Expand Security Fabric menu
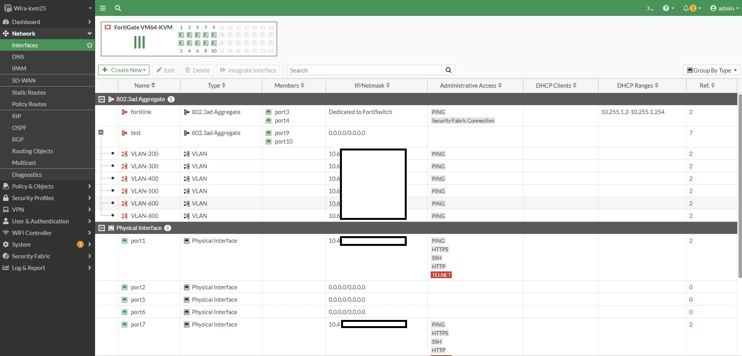Viewport: 742px width, 356px height. point(47,256)
